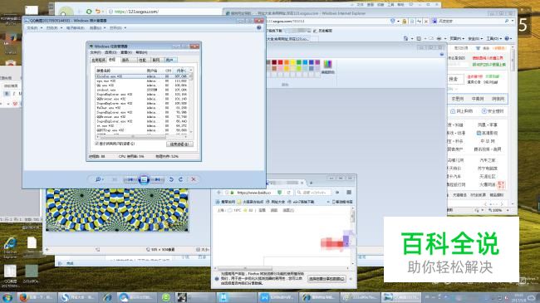Viewport: 540px width, 303px height.
Task: Close the current Firefox tab
Action: pos(302,183)
